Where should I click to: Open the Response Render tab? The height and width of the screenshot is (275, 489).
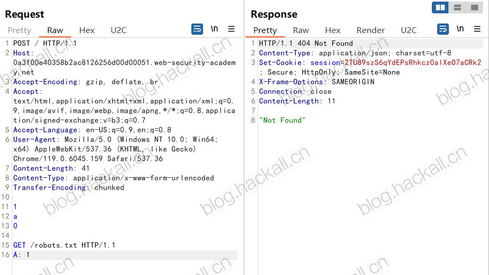click(x=370, y=30)
